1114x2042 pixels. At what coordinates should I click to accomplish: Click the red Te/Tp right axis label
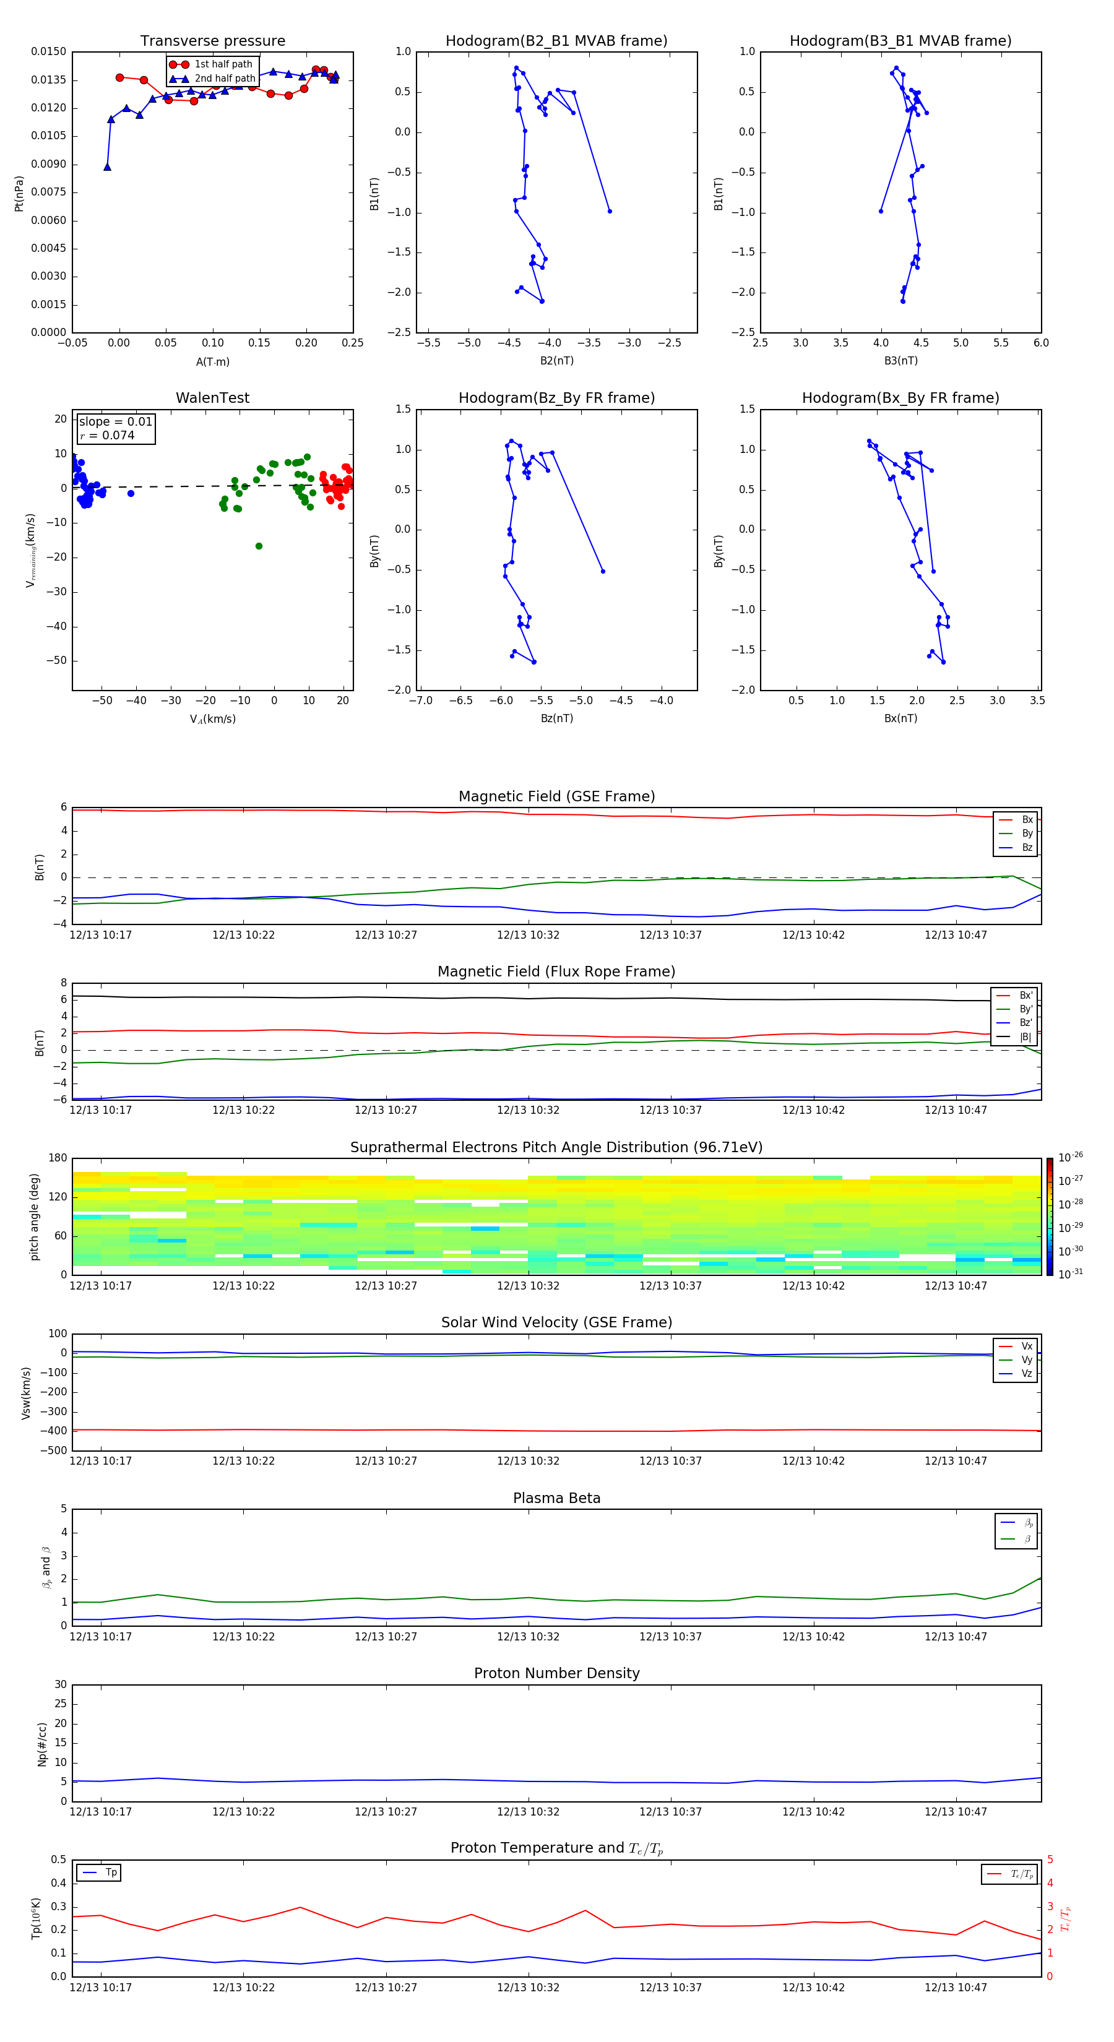[1065, 1918]
